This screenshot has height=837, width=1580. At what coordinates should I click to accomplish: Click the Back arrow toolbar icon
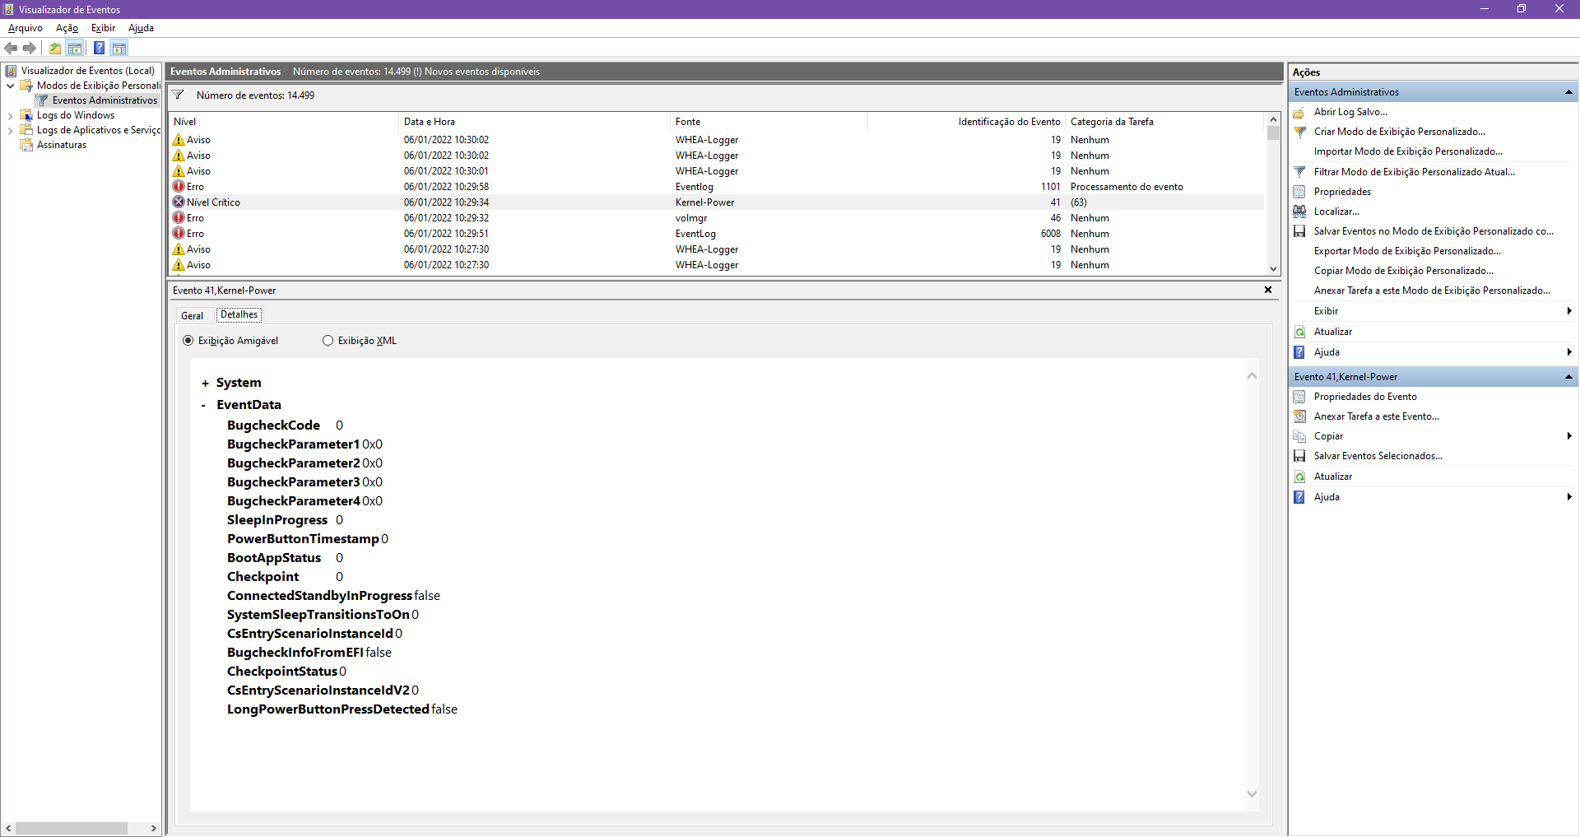tap(11, 48)
